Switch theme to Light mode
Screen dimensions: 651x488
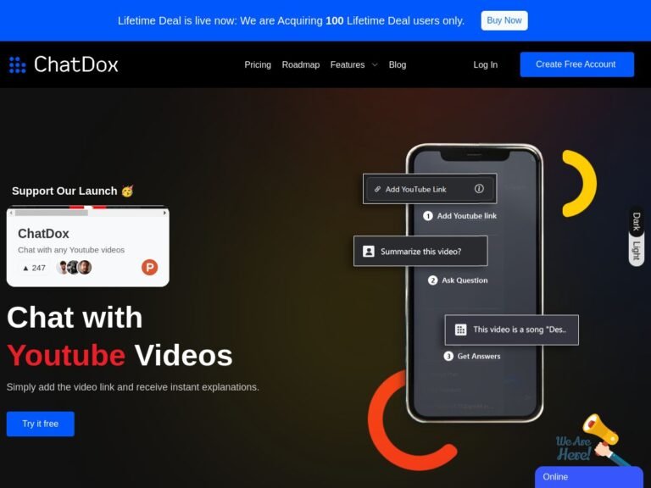click(x=636, y=251)
